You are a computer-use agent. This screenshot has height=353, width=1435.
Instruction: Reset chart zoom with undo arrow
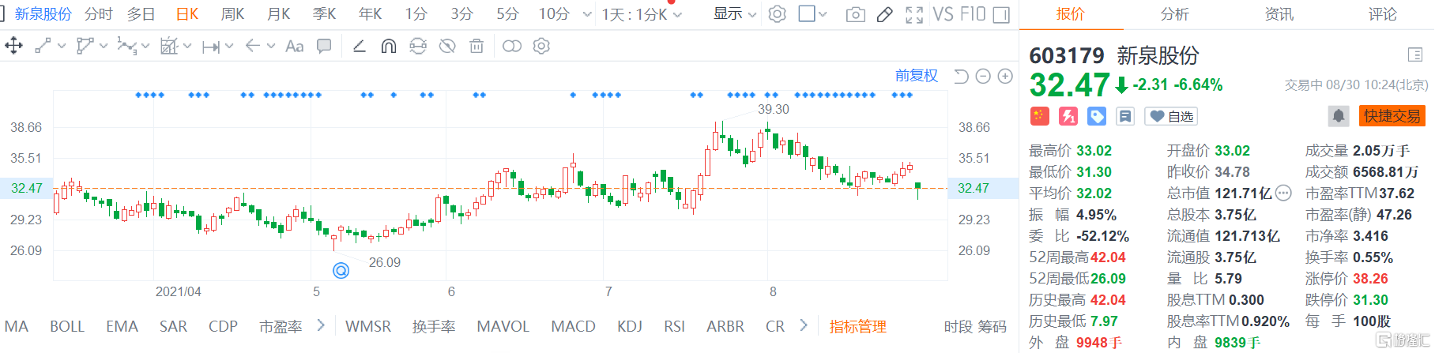(961, 76)
